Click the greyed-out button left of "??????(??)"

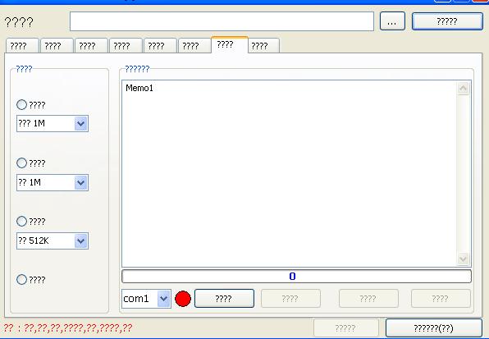(x=346, y=328)
